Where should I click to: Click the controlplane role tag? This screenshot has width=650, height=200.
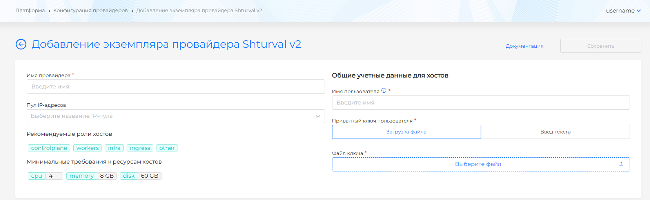(x=49, y=148)
